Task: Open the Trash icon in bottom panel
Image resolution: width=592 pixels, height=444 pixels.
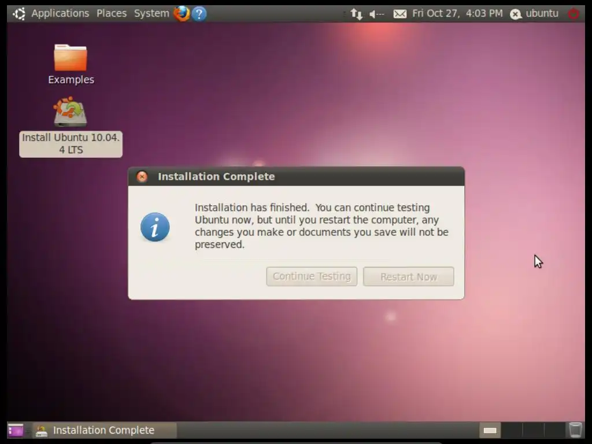Action: [575, 430]
